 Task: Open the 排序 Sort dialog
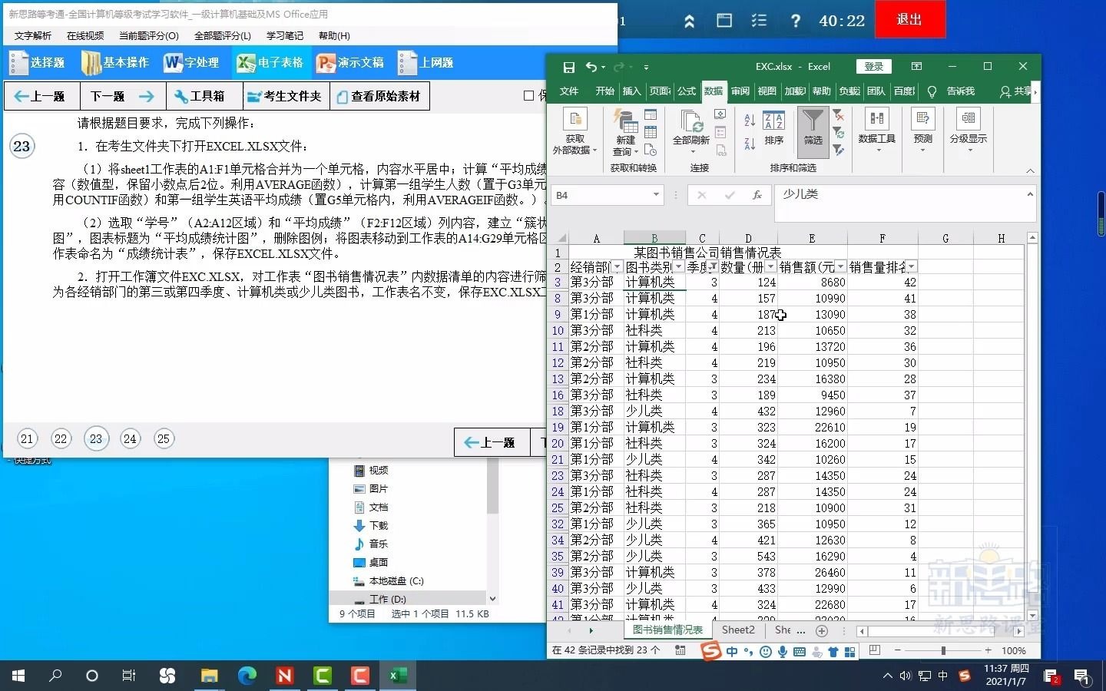(773, 131)
